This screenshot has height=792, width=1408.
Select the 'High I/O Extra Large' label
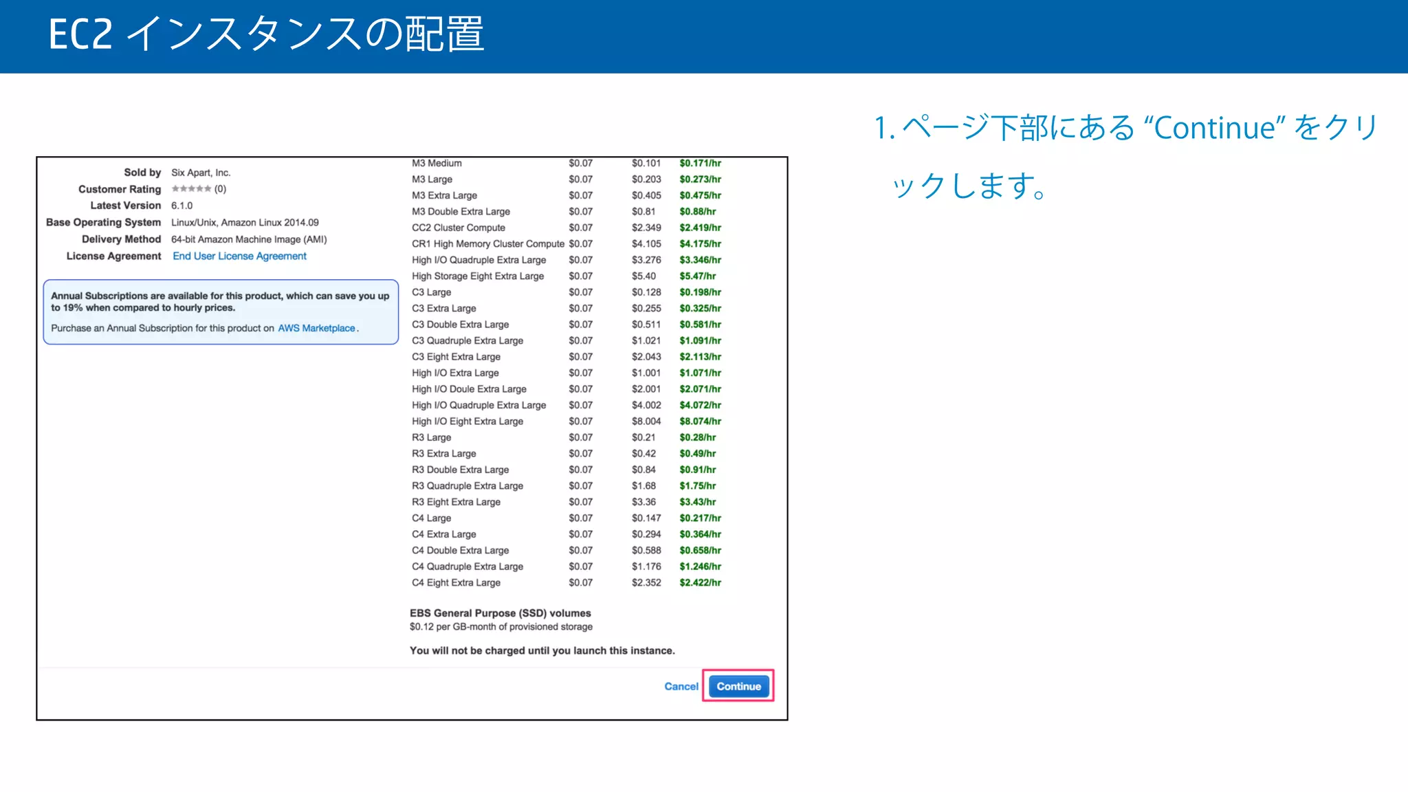[455, 373]
